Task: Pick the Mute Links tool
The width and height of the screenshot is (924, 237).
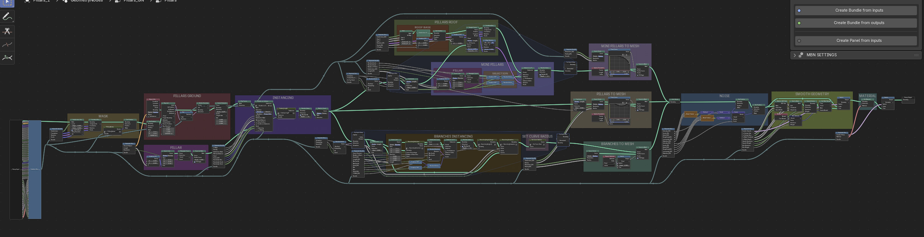Action: point(7,45)
